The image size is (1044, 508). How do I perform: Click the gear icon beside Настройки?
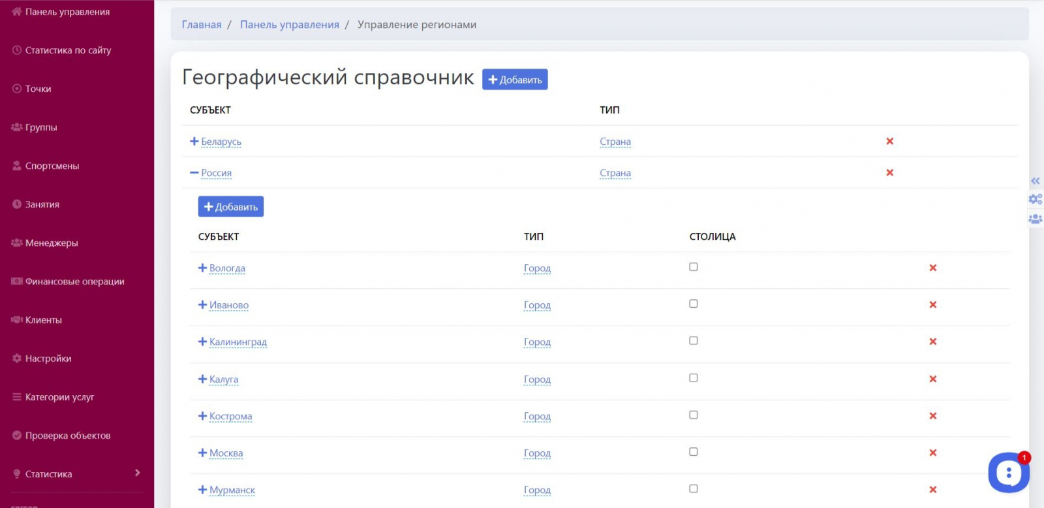[x=17, y=358]
